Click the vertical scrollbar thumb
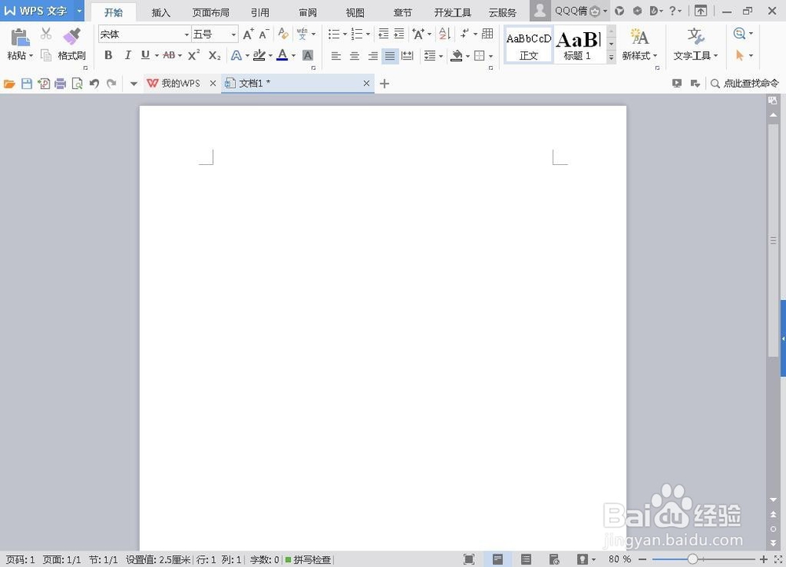 tap(773, 240)
